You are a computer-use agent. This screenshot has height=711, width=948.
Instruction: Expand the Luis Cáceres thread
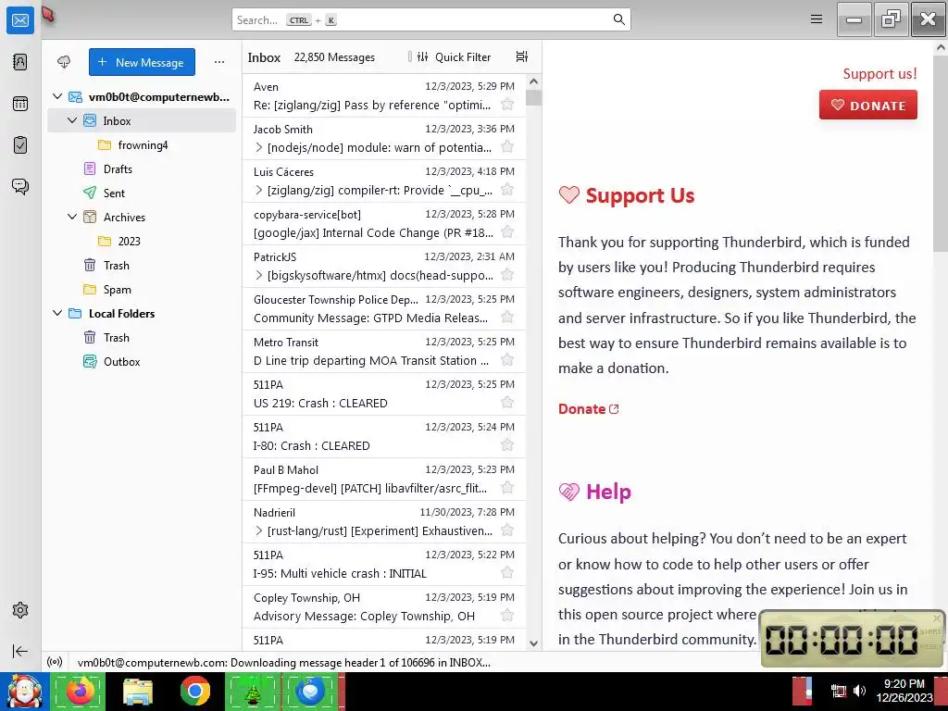pos(259,190)
